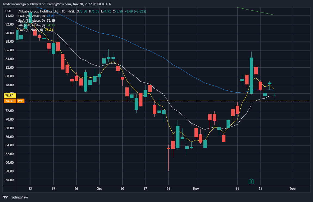This screenshot has width=313, height=202.
Task: Click the Nov label on the time axis
Action: (196, 189)
